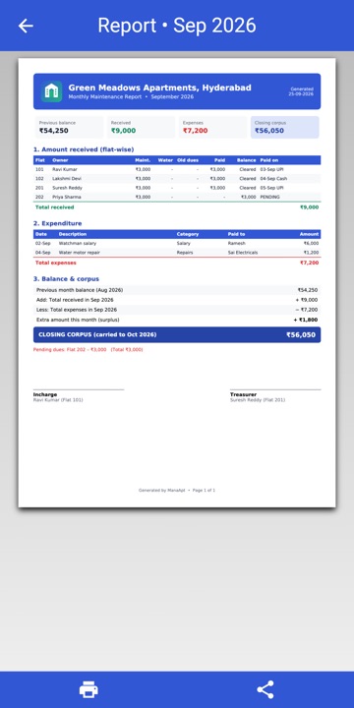This screenshot has width=354, height=708.
Task: Tap the '03-Sep UPI' paid-on cell
Action: pos(271,169)
